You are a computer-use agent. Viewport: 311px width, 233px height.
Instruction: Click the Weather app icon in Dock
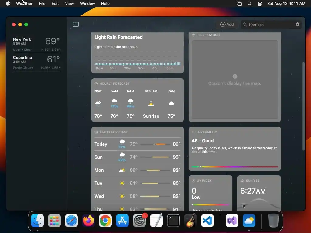249,221
